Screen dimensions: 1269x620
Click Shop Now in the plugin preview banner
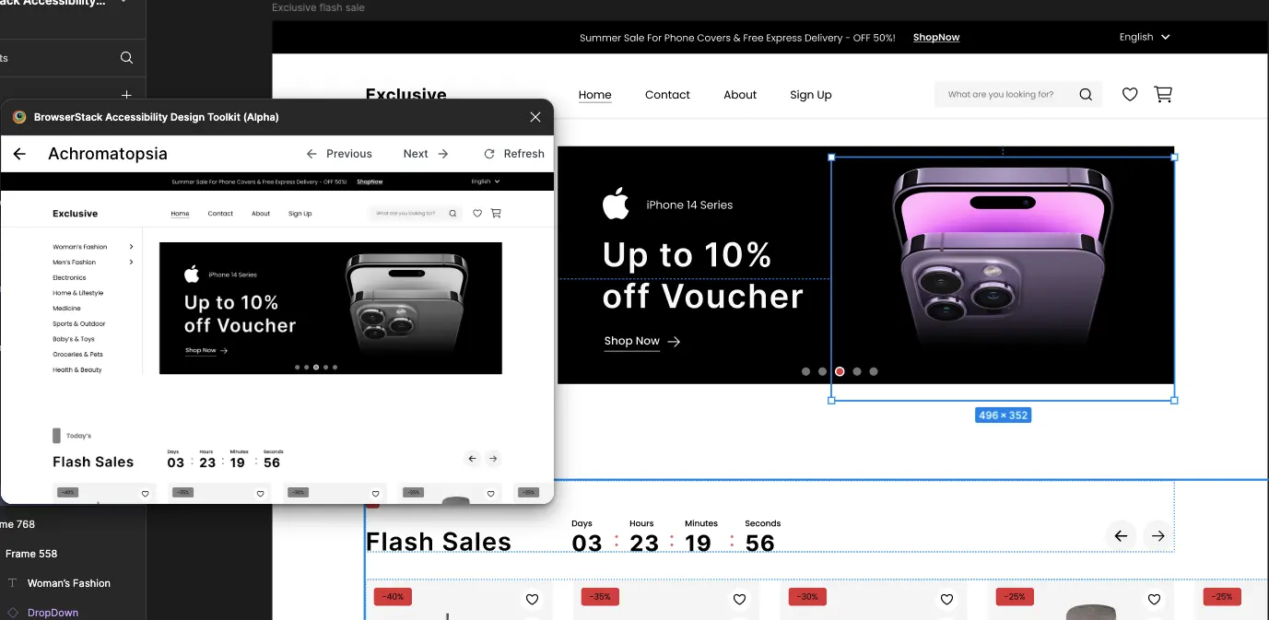coord(201,350)
